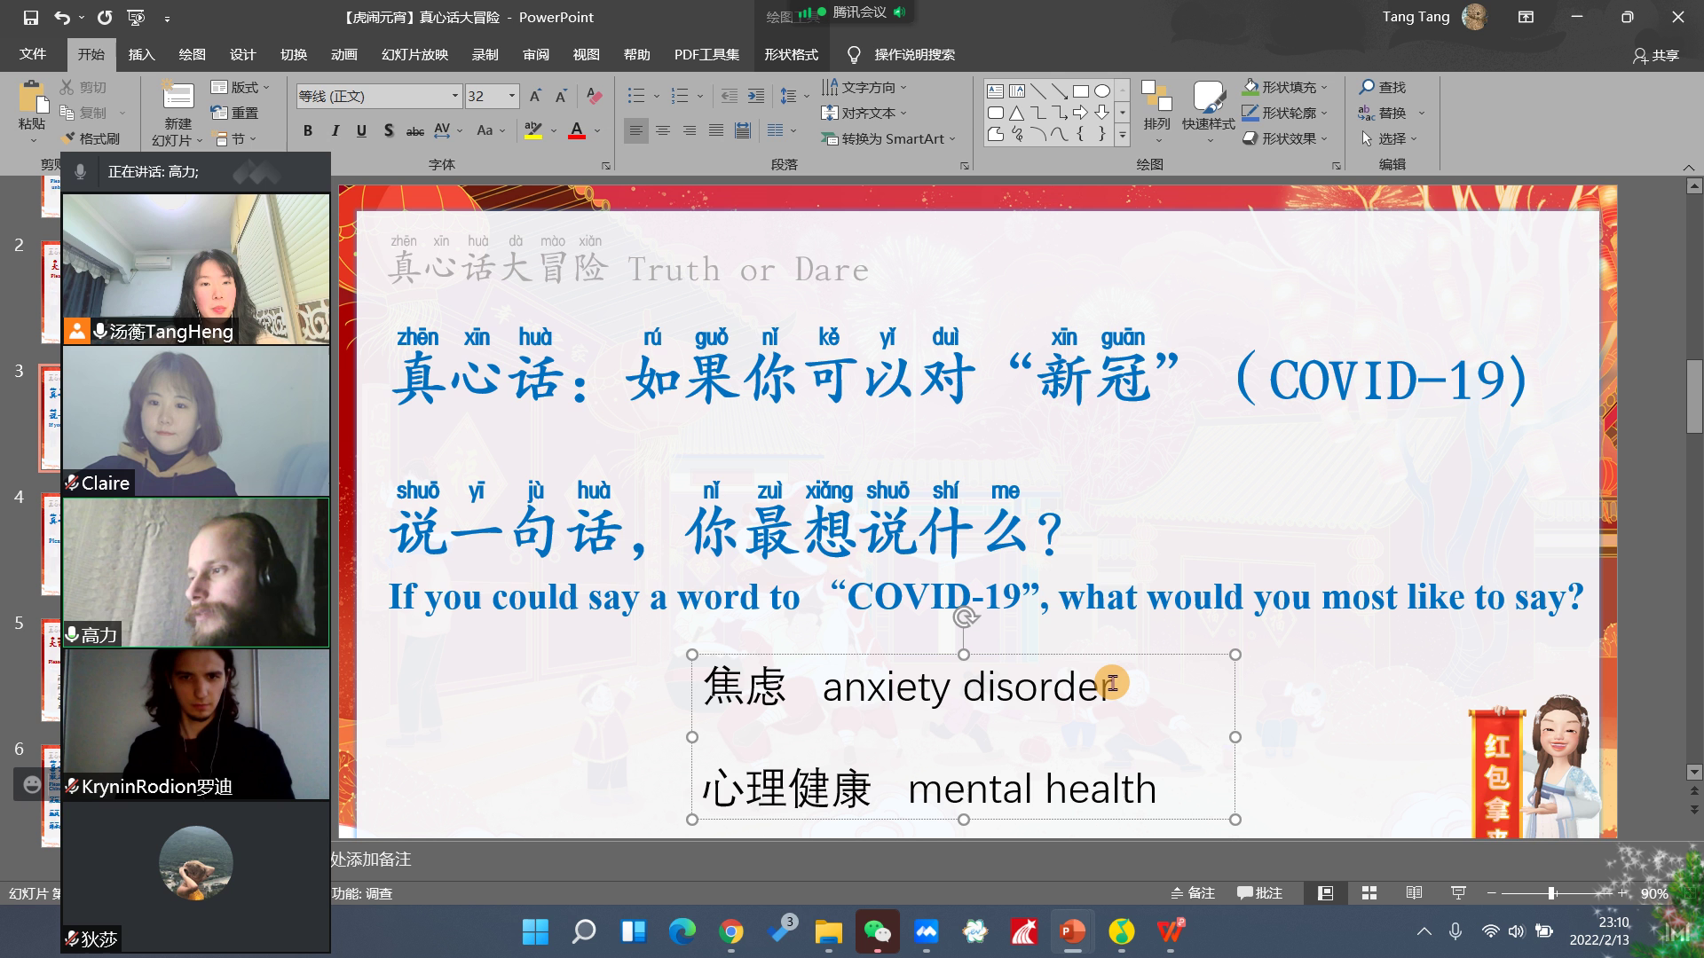Click the Format Painter brush

pyautogui.click(x=90, y=138)
